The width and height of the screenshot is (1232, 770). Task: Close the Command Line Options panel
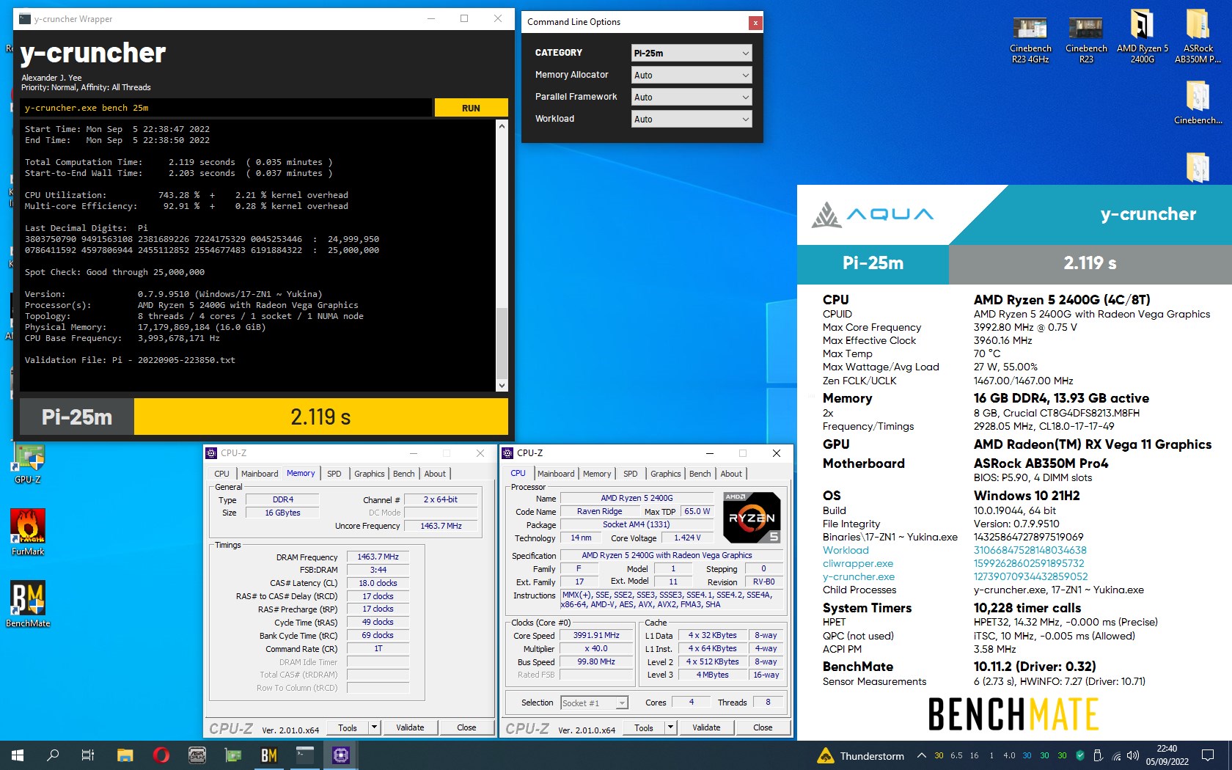[x=755, y=23]
